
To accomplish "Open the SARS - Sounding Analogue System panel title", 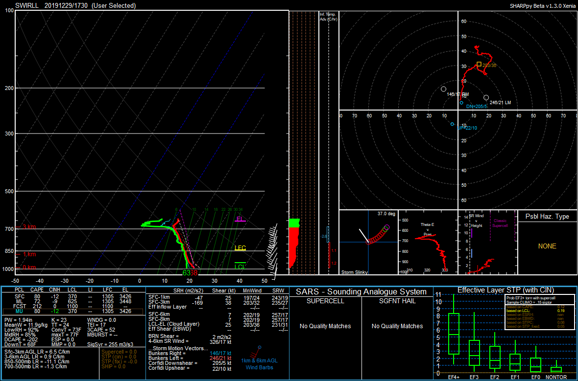I will [361, 291].
